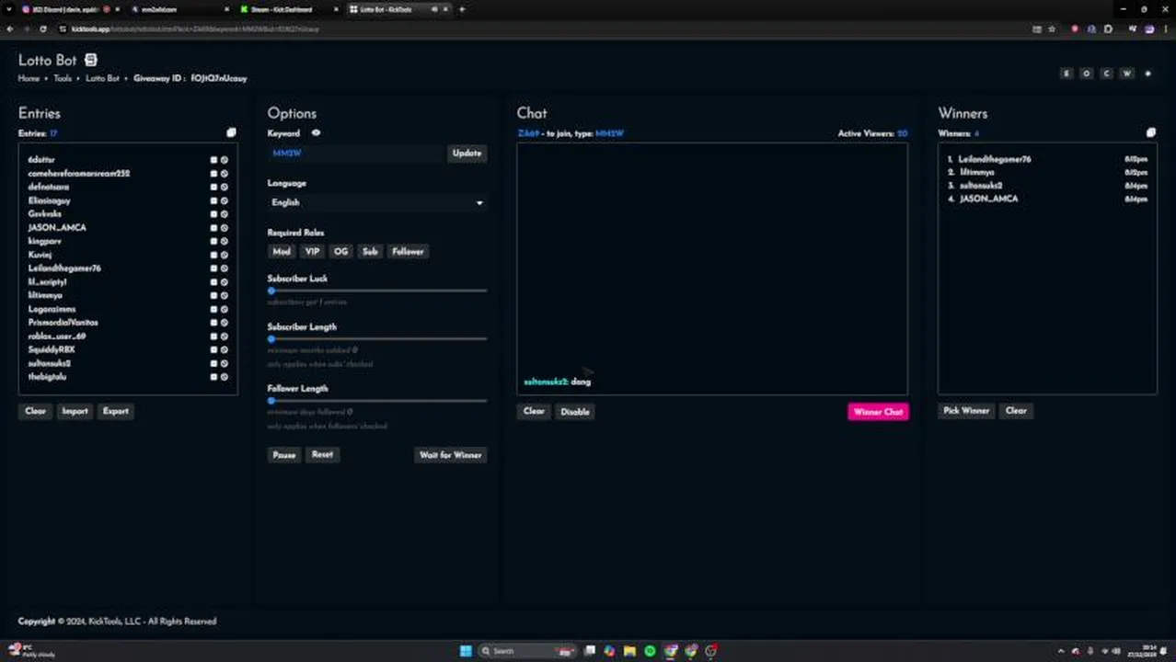Open the Language dropdown showing English
The width and height of the screenshot is (1176, 662).
tap(377, 202)
